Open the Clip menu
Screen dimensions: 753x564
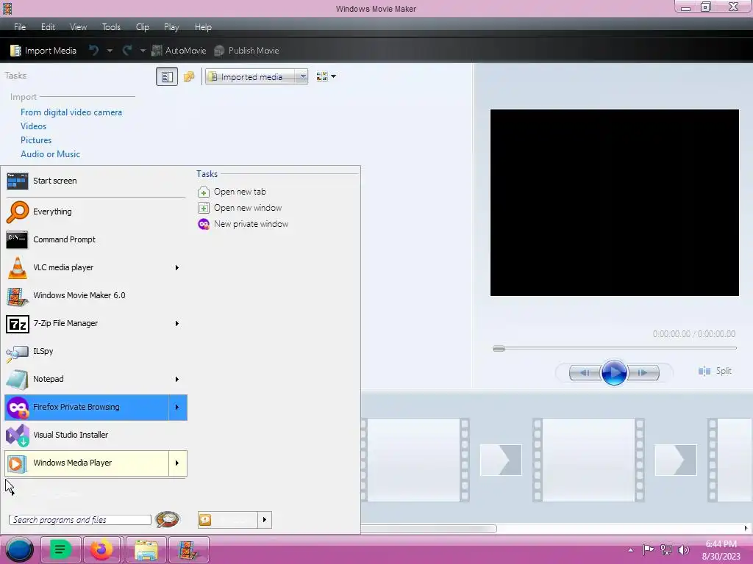coord(142,27)
